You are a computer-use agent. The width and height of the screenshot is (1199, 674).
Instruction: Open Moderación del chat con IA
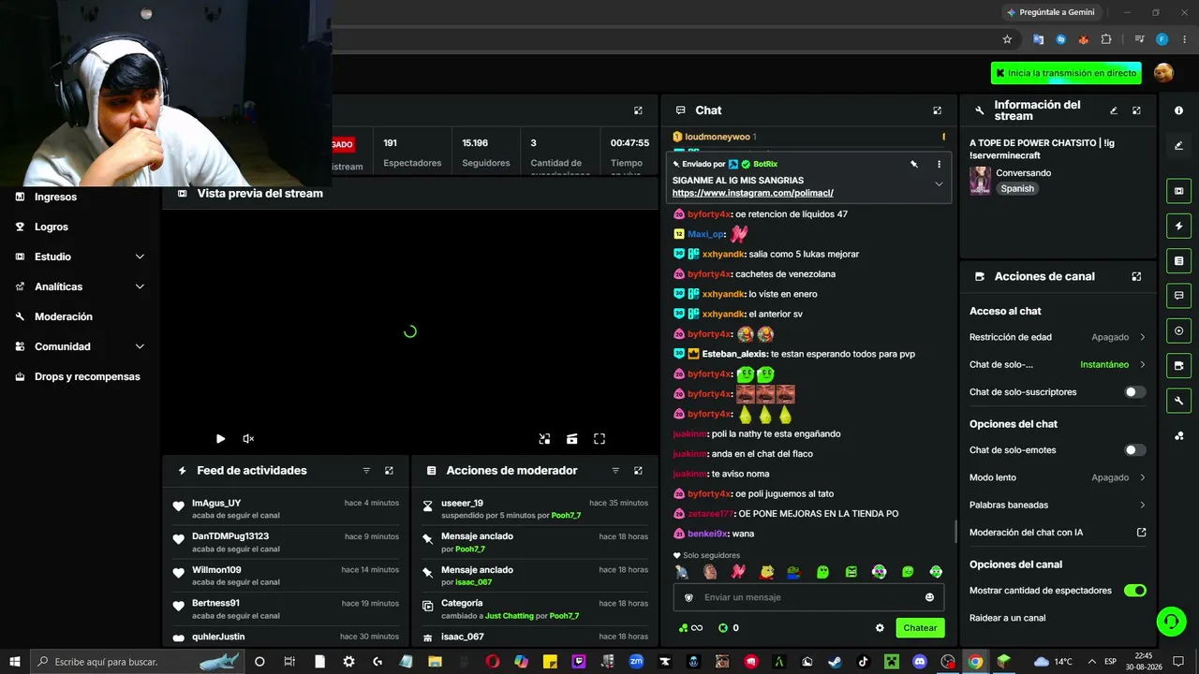point(1058,533)
